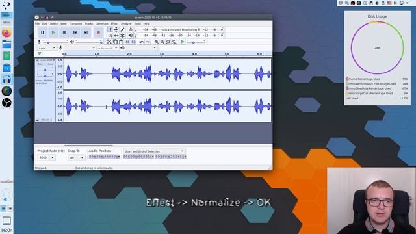Open the headphones Audacity dock icon

pos(6,79)
